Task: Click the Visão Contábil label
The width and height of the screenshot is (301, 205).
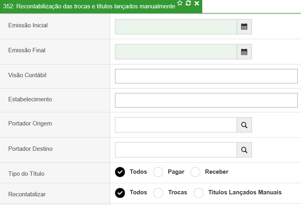Action: click(x=27, y=75)
